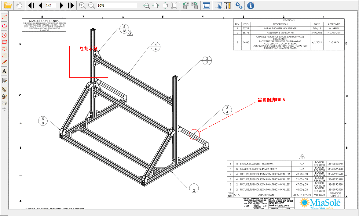
Task: Go to the next page
Action: pos(61,5)
